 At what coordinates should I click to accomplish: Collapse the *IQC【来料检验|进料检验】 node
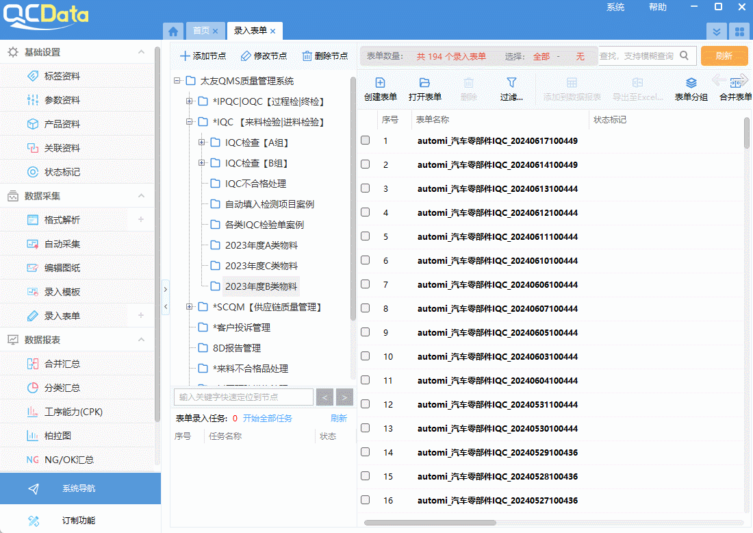[x=189, y=121]
